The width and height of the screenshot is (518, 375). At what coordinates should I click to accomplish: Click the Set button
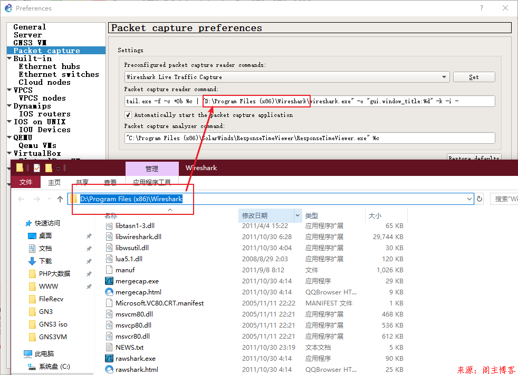point(474,77)
